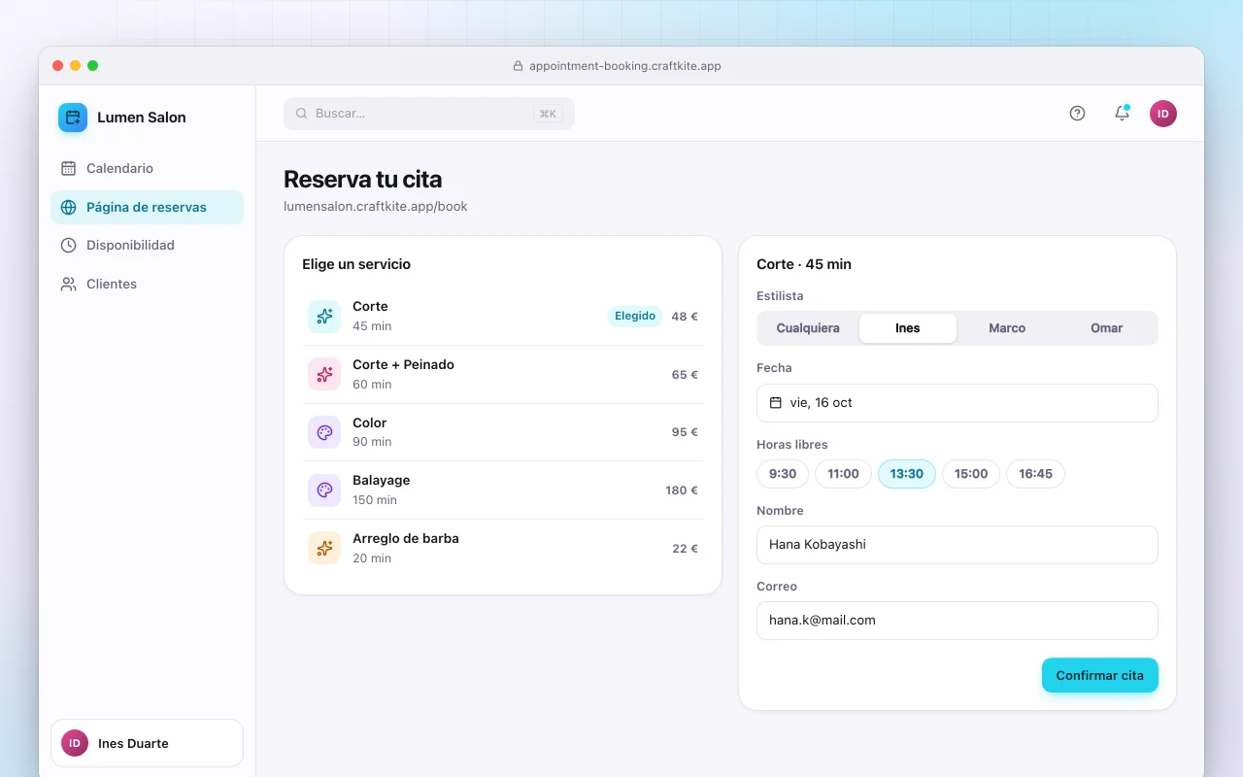Open the help question mark icon

[x=1077, y=114]
